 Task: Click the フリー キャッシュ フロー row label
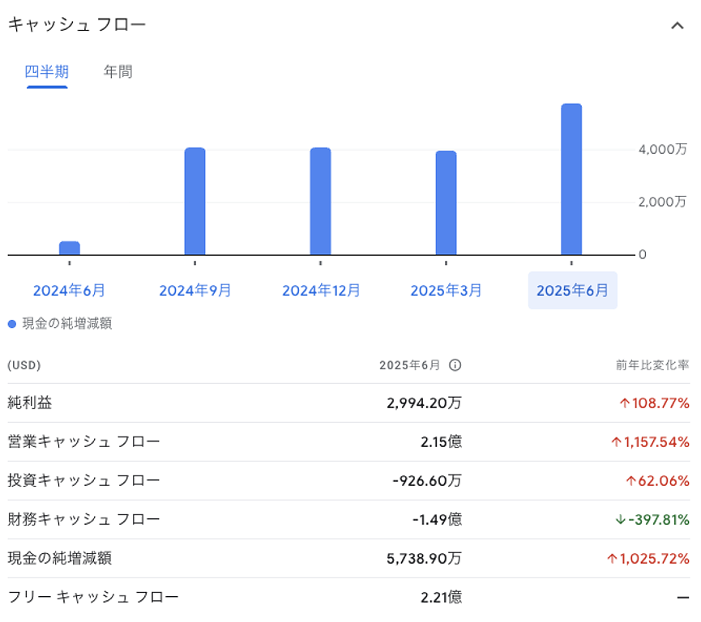point(93,598)
